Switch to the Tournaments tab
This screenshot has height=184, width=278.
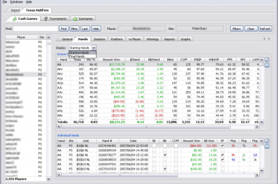pyautogui.click(x=55, y=18)
